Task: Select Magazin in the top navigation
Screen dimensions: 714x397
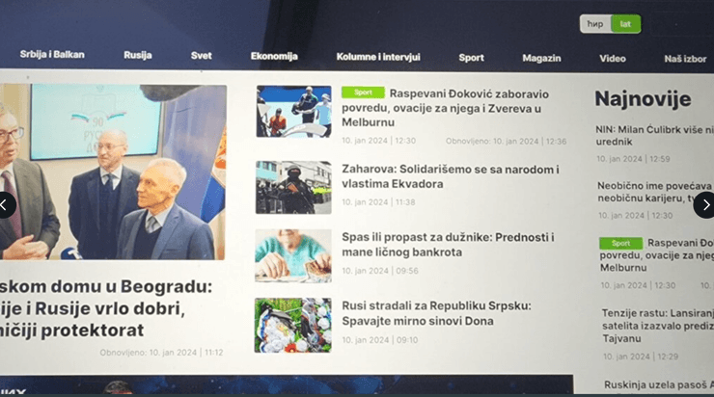Action: click(541, 58)
